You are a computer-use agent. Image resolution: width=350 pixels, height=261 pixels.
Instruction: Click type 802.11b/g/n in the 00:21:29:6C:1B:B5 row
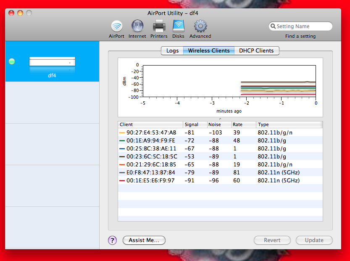click(x=275, y=165)
